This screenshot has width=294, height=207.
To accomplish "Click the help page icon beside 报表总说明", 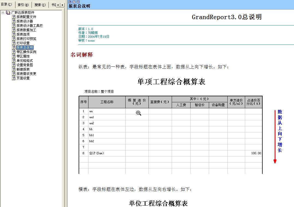I will [14, 48].
